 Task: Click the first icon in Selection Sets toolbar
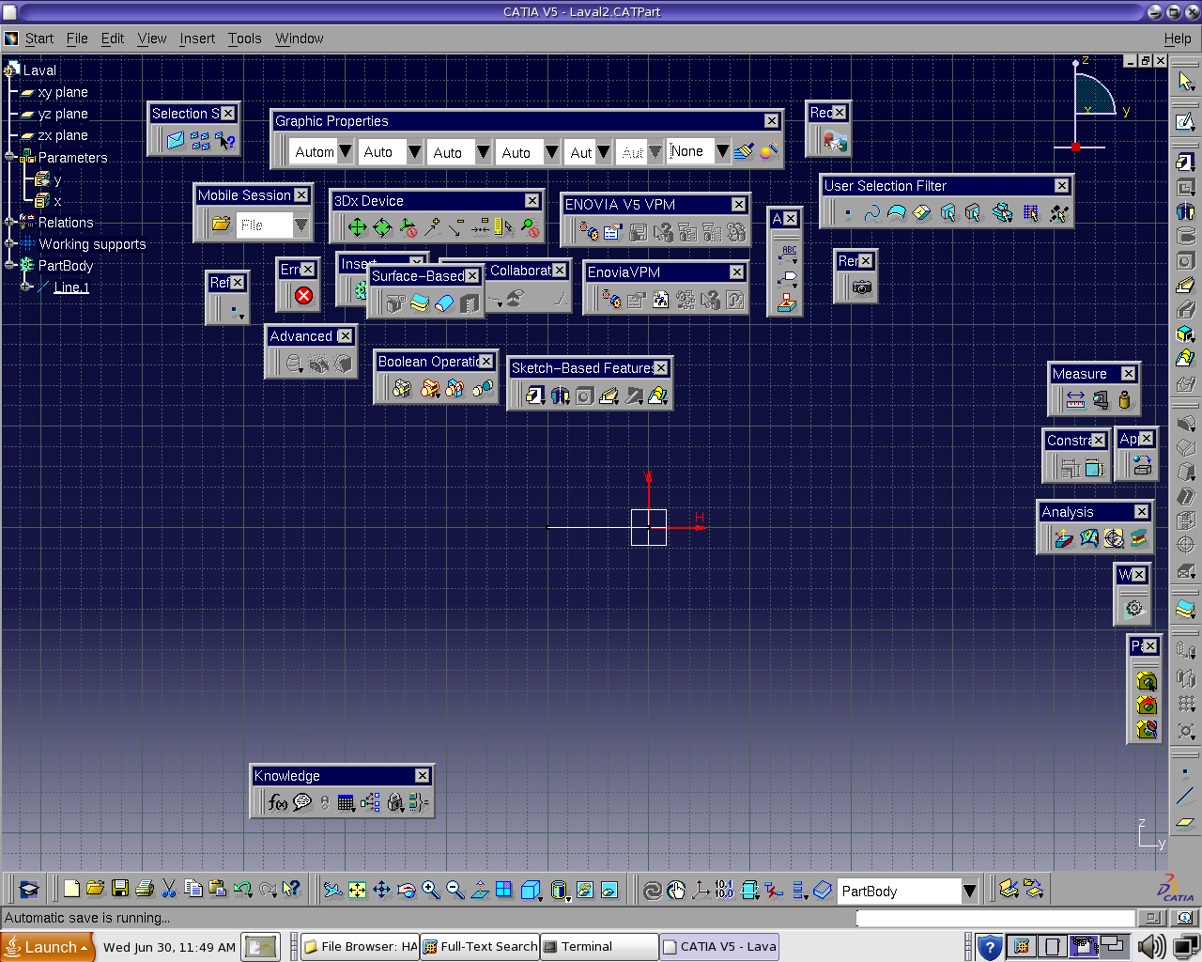click(176, 141)
